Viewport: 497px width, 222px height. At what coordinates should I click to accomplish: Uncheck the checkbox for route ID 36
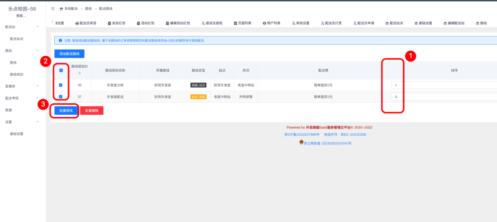tap(61, 85)
